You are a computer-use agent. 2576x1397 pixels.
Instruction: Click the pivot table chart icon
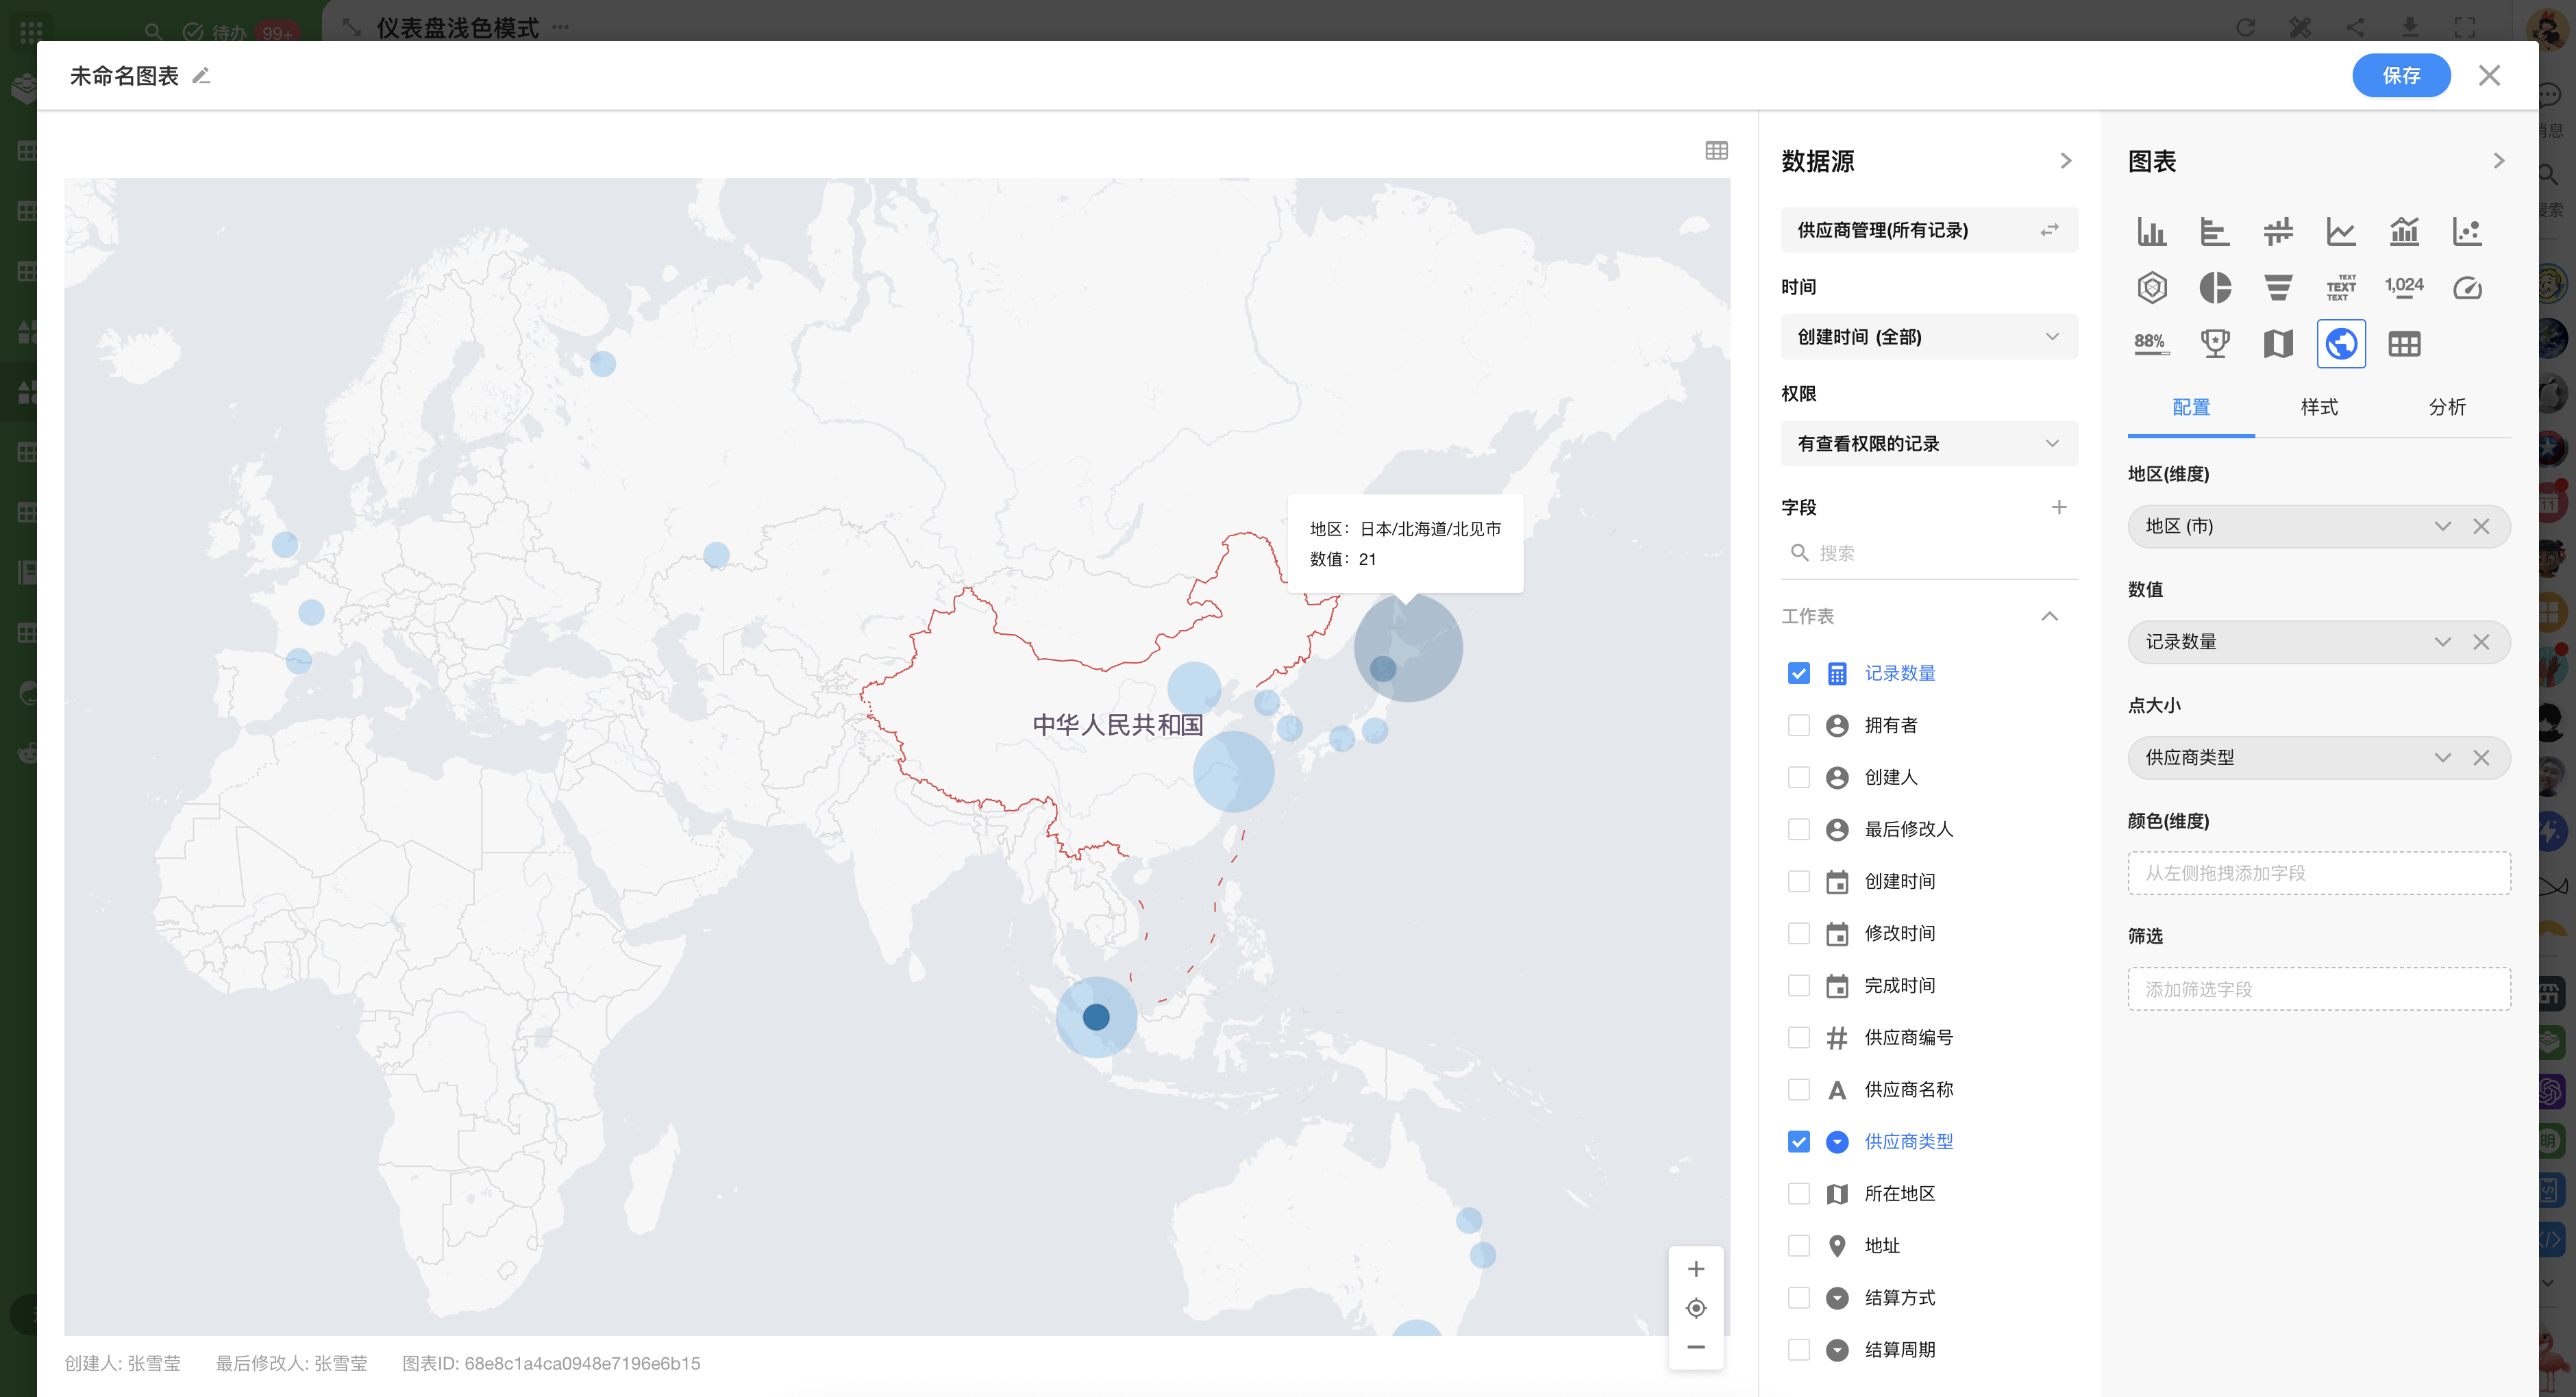point(2404,344)
